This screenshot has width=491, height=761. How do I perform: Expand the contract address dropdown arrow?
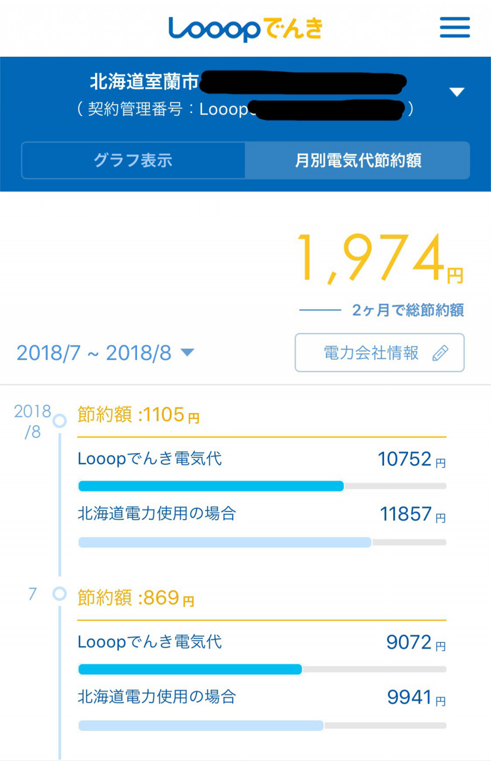pyautogui.click(x=456, y=92)
